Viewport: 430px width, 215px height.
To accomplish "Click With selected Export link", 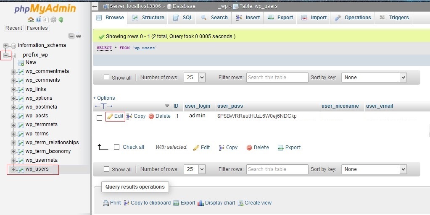I will (289, 148).
